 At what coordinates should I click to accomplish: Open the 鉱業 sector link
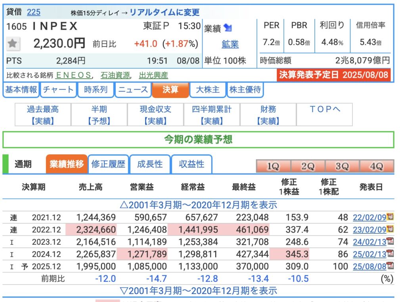click(x=230, y=44)
